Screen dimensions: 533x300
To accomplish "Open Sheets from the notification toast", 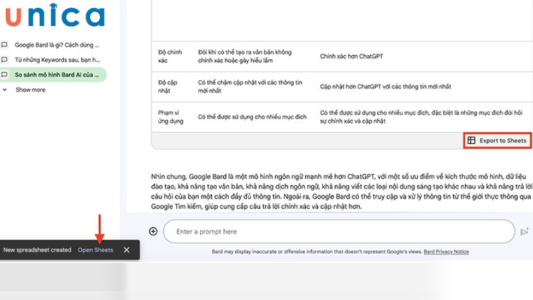I will (95, 249).
